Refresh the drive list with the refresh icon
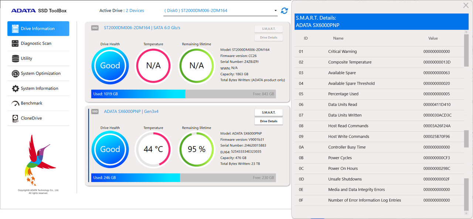The height and width of the screenshot is (219, 473). (x=284, y=11)
